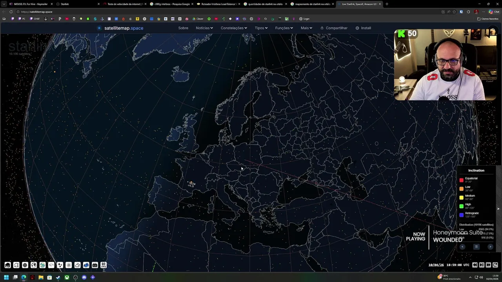Switch to the Roteador Intelbras Load Balance tab
The width and height of the screenshot is (502, 282).
[x=218, y=4]
